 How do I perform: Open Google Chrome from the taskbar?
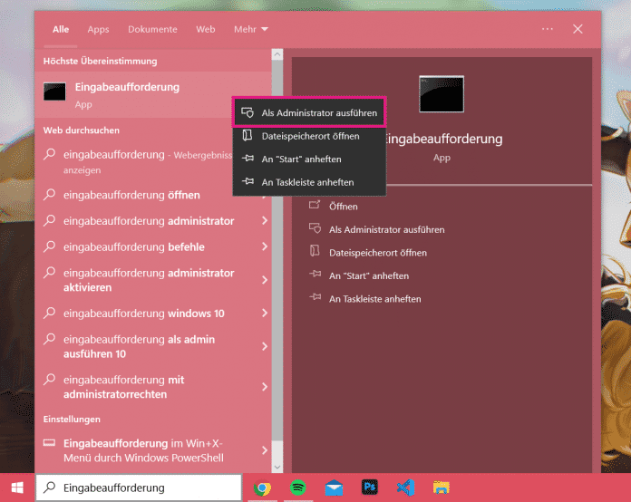click(262, 488)
